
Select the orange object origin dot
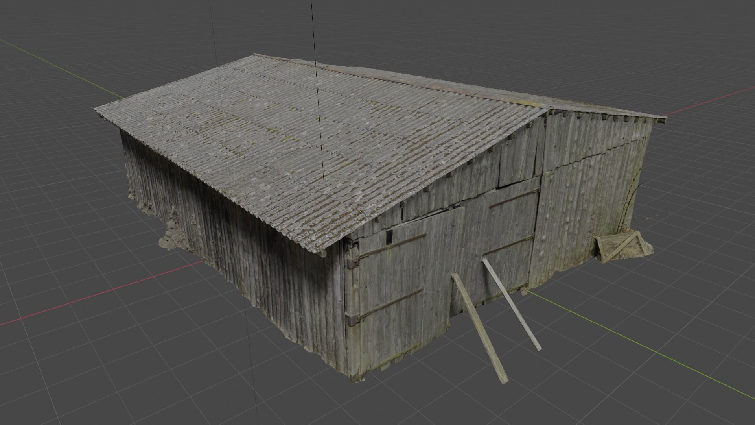361,211
